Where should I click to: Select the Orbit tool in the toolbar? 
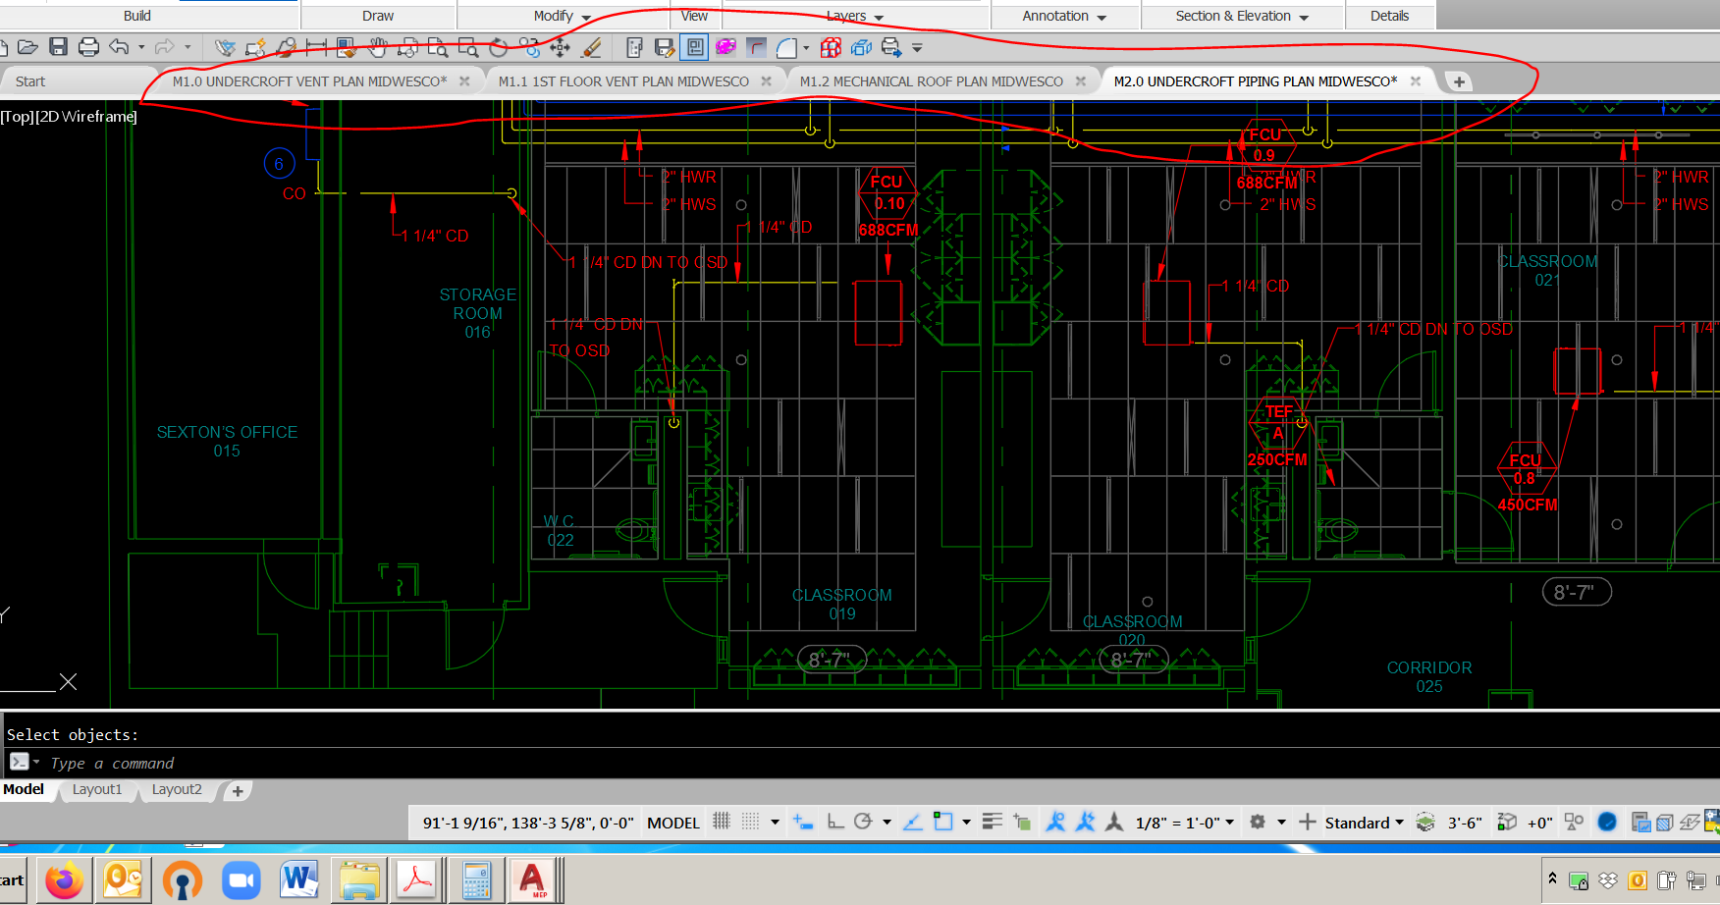(498, 46)
